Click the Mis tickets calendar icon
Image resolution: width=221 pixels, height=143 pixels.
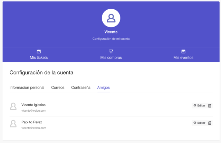click(x=39, y=51)
